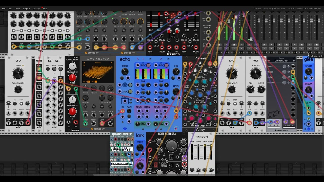Click the VCF CUTOFF knob
Image resolution: width=324 pixels, height=182 pixels.
pos(256,74)
